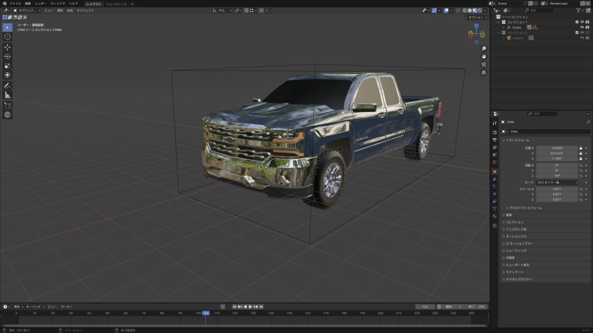
Task: Open the Object Data green triangle tab
Action: (495, 208)
